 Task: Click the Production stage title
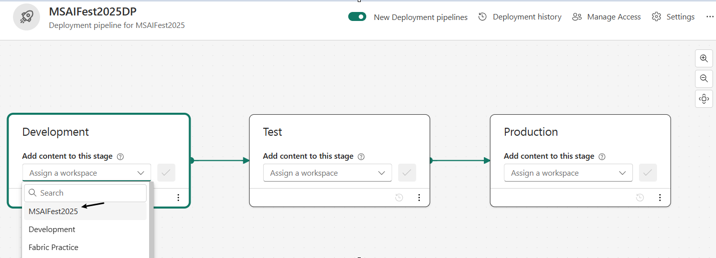coord(531,132)
